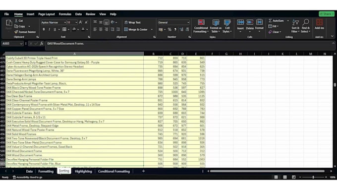Increase font size with larger A
This screenshot has height=190, width=337.
point(81,22)
